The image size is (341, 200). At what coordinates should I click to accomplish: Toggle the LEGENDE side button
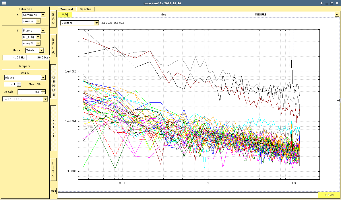(53, 81)
